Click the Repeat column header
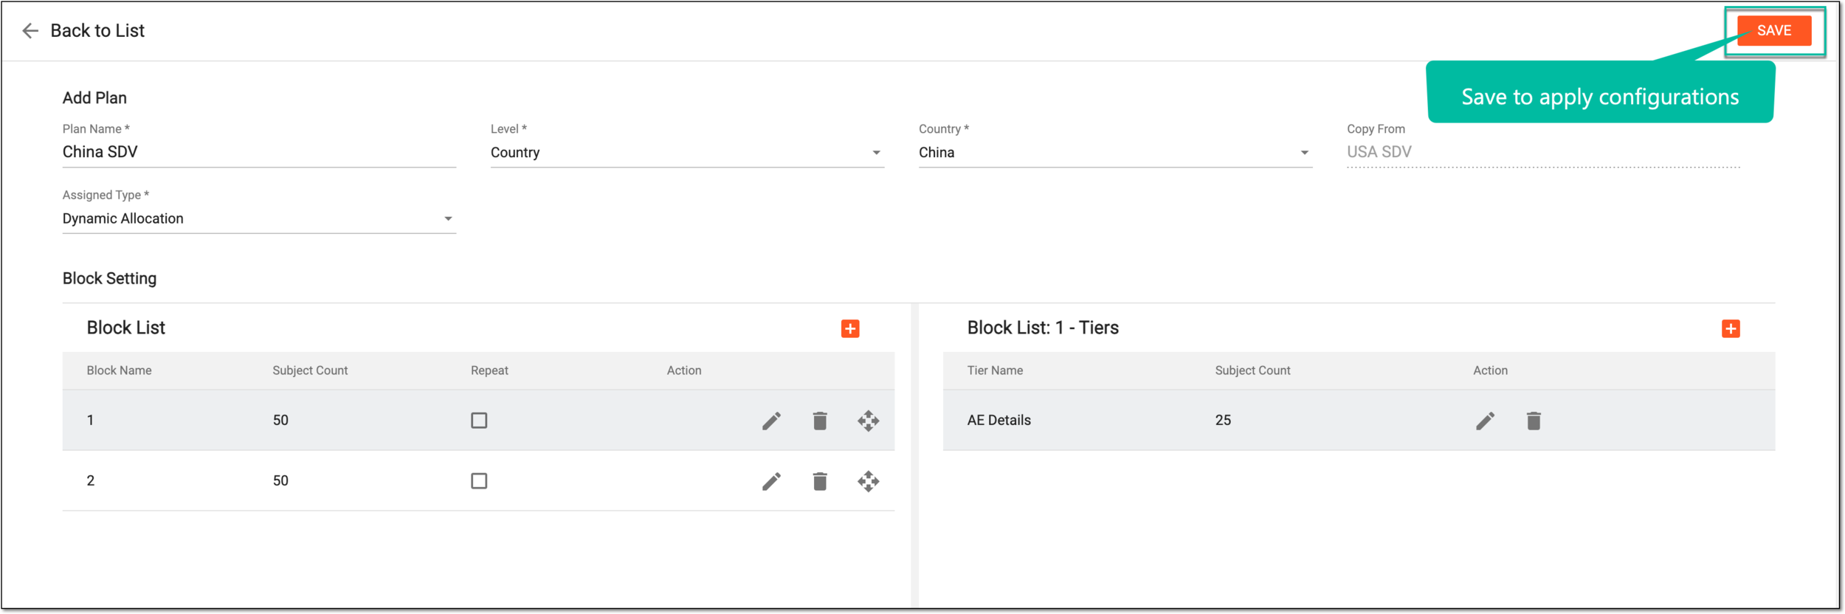 (489, 370)
